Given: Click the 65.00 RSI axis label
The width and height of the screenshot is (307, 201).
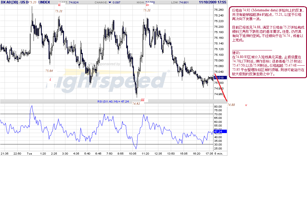Looking at the screenshot, I should [x=218, y=118].
